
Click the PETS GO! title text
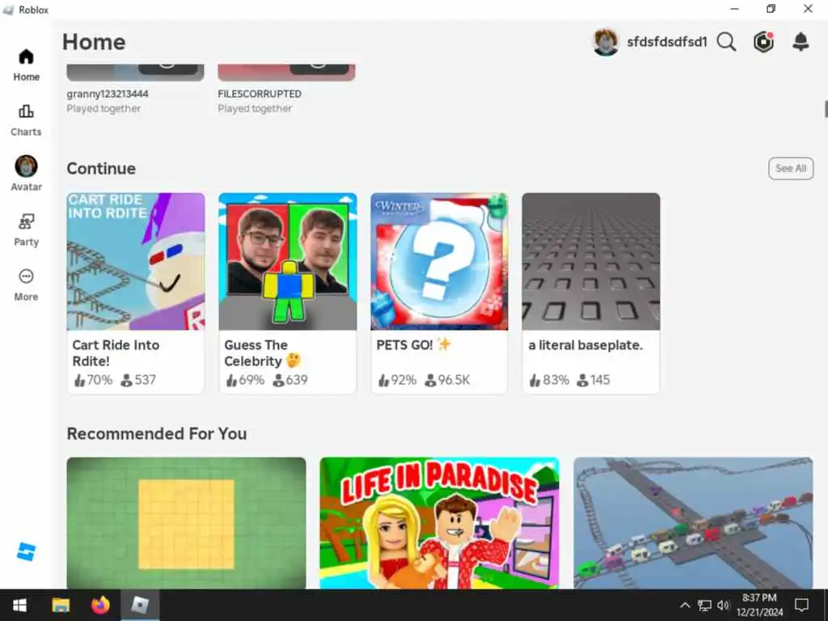click(413, 344)
